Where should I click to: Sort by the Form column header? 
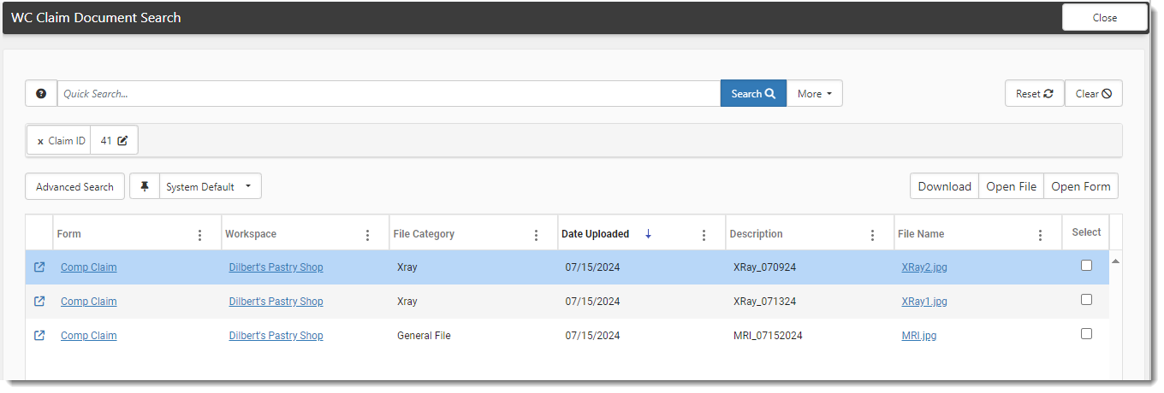tap(69, 234)
